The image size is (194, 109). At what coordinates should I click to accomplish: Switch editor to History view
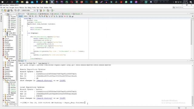(25, 16)
